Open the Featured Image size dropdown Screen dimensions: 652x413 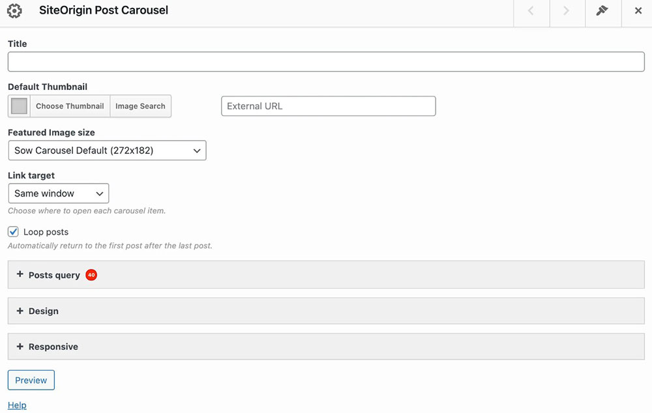[x=107, y=150]
